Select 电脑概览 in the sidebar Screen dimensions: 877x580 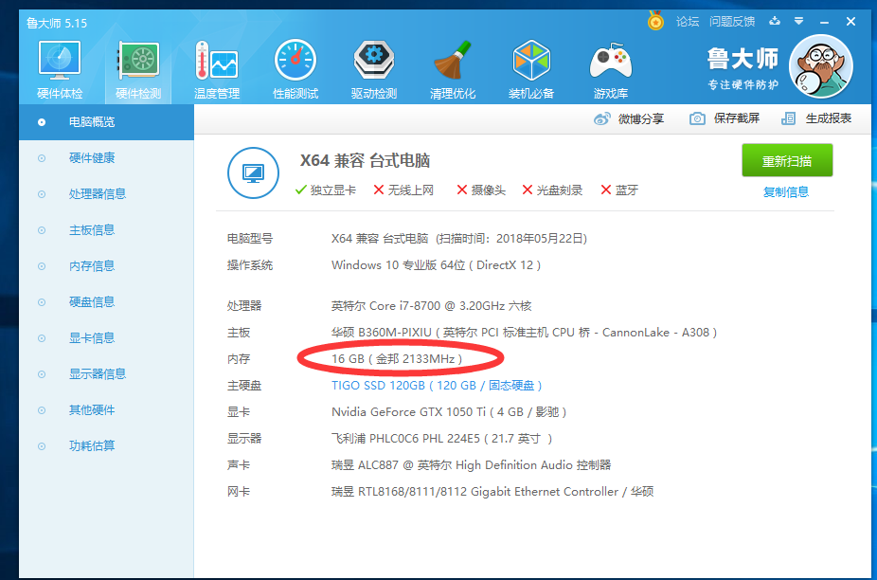click(x=106, y=121)
